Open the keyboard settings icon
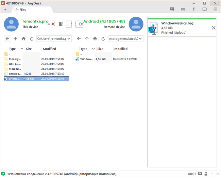Image resolution: width=221 pixels, height=177 pixels. click(183, 9)
